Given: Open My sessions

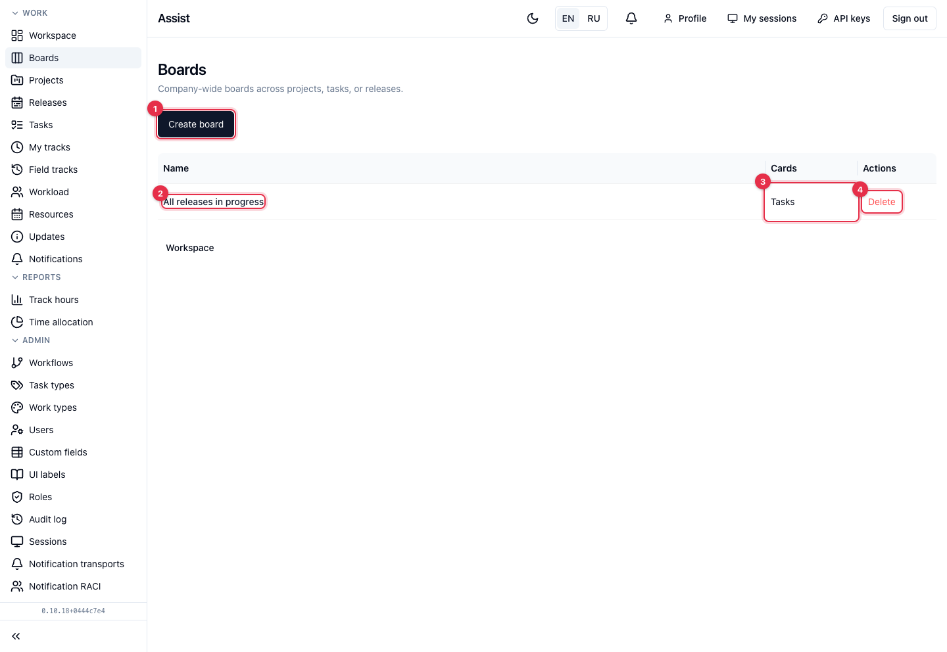Looking at the screenshot, I should click(762, 18).
